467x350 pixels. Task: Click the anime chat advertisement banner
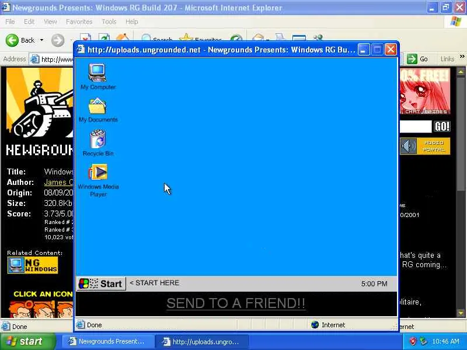pyautogui.click(x=425, y=91)
